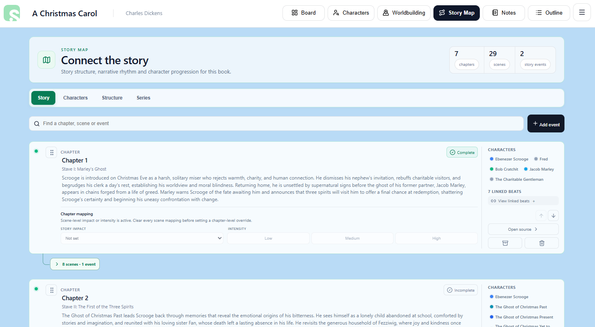
Task: Delete Chapter 1 with trash icon
Action: [542, 243]
